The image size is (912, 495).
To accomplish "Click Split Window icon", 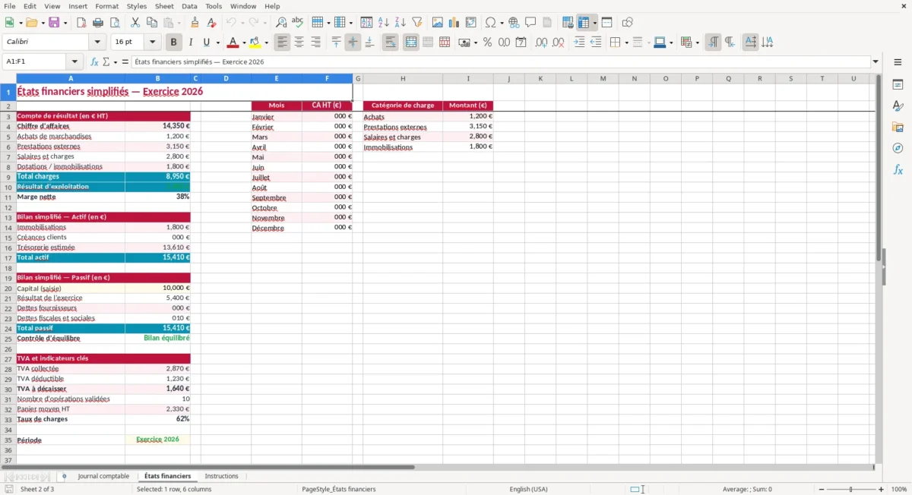I will click(607, 23).
